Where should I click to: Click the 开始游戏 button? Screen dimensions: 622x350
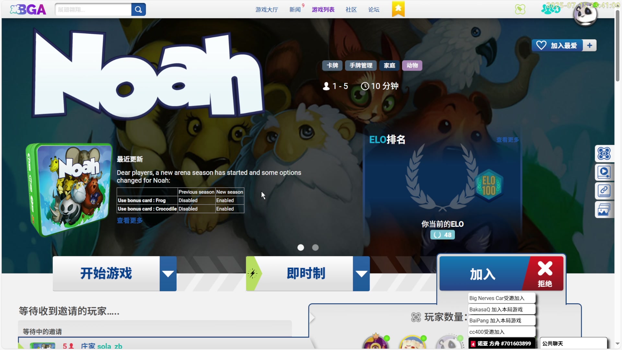106,274
